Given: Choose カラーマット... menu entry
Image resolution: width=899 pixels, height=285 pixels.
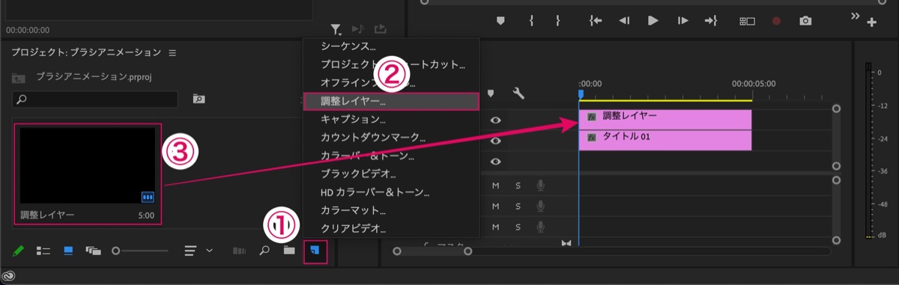Looking at the screenshot, I should pos(390,210).
